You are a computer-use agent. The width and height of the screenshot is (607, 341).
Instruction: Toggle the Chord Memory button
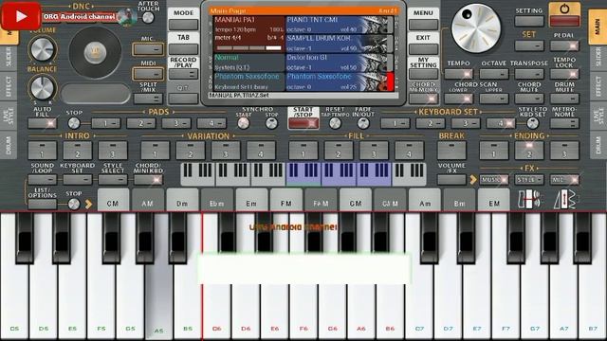coord(423,99)
